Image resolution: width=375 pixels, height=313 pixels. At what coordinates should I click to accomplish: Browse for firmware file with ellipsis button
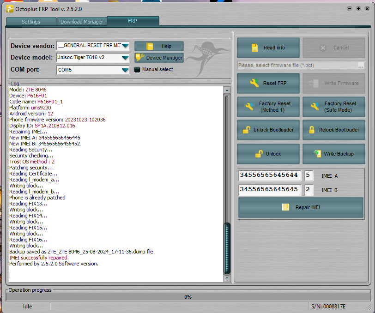pyautogui.click(x=361, y=66)
